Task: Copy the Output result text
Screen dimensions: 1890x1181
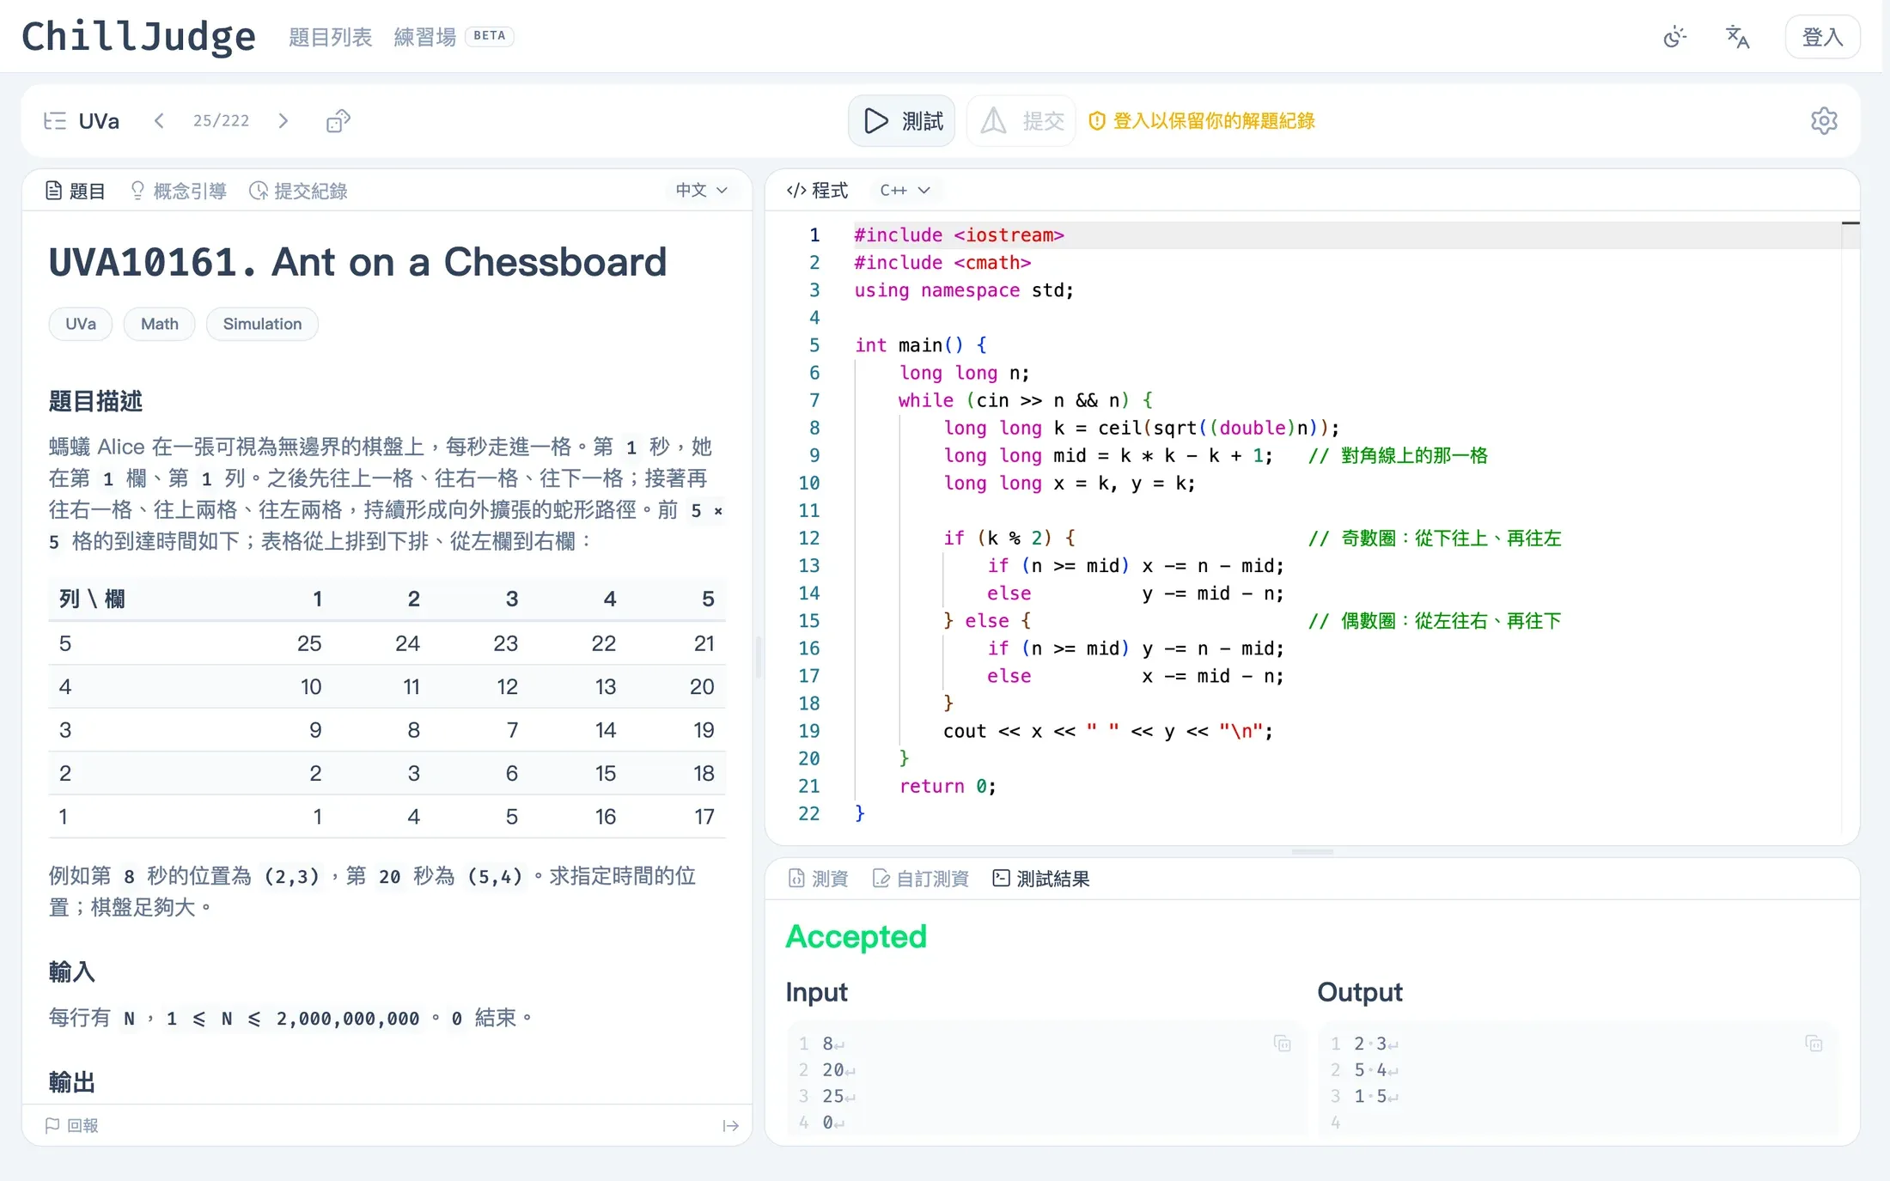Action: pyautogui.click(x=1814, y=1044)
